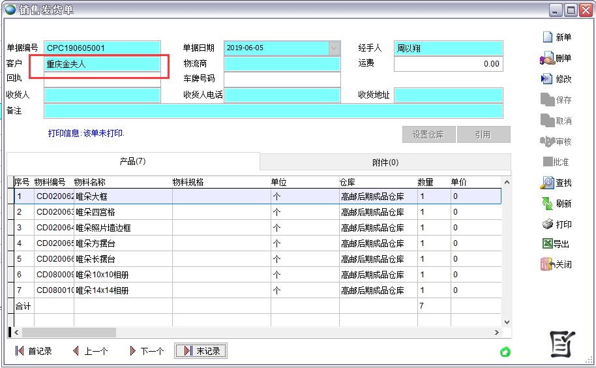
Task: Click the 修改 (Edit) icon
Action: (x=547, y=79)
